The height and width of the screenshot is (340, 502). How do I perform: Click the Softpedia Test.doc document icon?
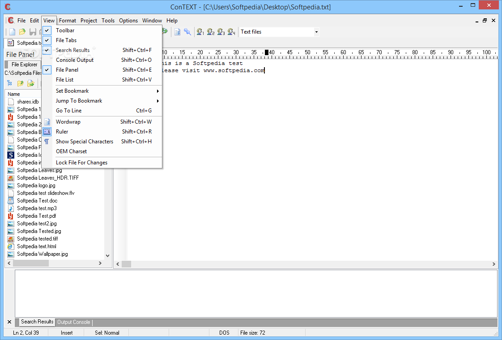(11, 201)
